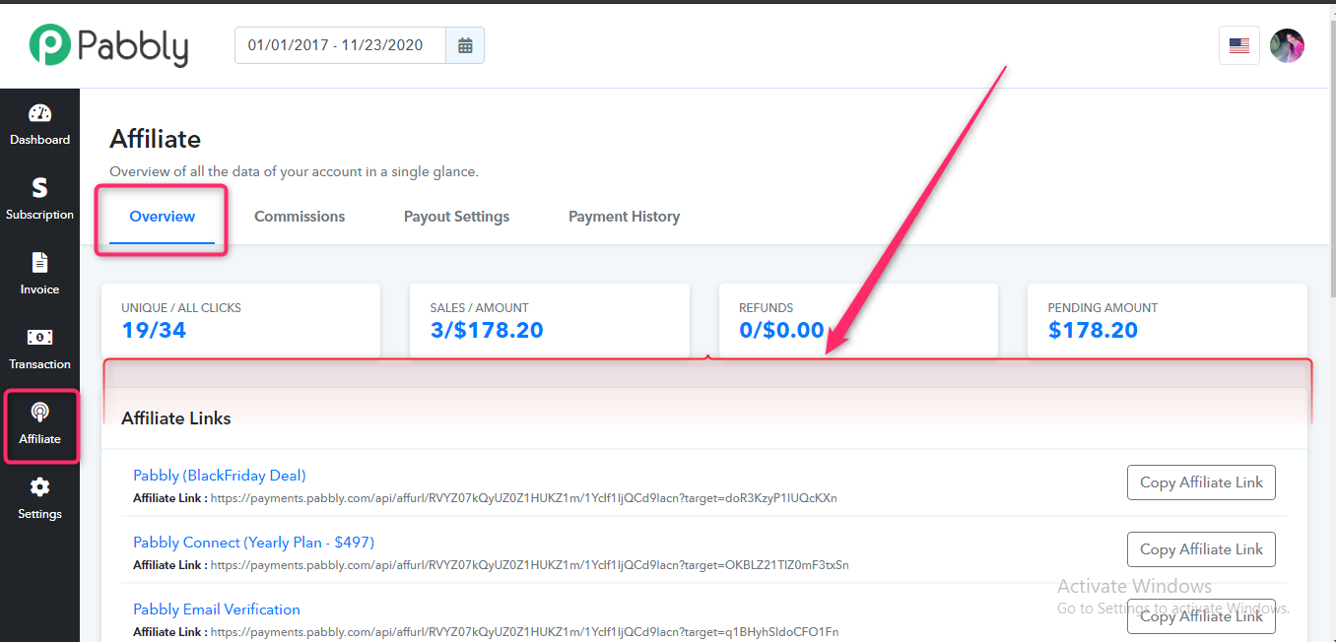The image size is (1336, 642).
Task: Open the US flag language selector
Action: [x=1239, y=45]
